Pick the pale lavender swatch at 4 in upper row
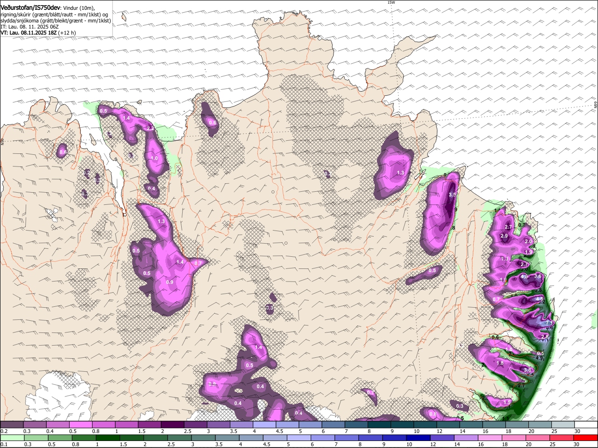Viewport: 598px width, 448px height. (x=264, y=425)
